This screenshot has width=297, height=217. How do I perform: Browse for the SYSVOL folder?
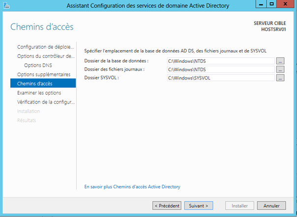(x=280, y=78)
